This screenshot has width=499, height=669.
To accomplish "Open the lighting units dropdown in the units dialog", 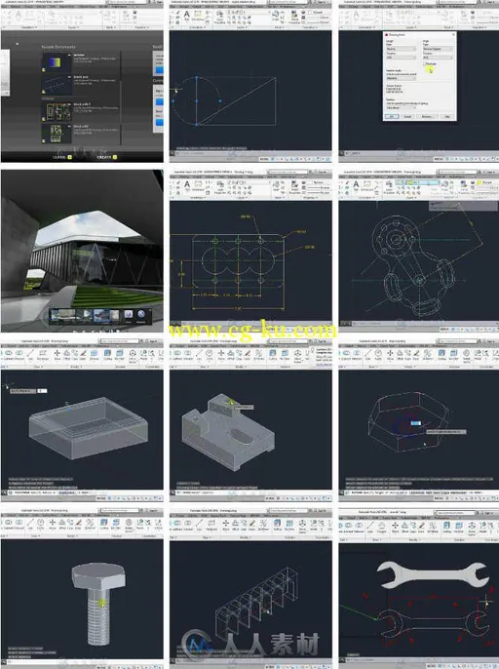I will pyautogui.click(x=401, y=107).
